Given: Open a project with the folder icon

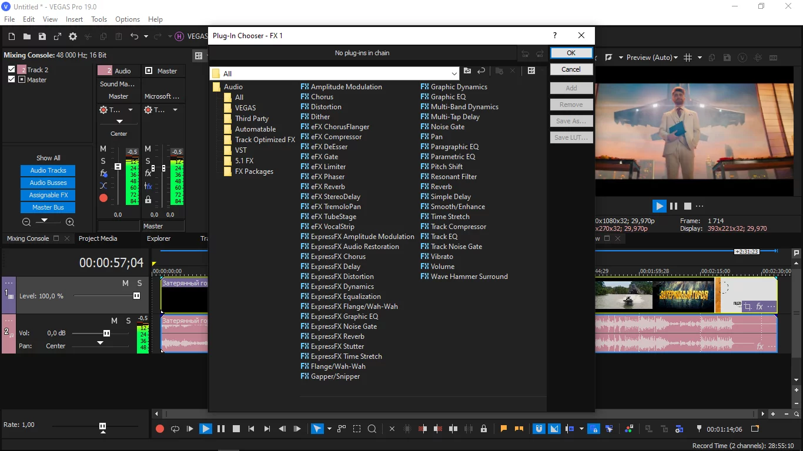Looking at the screenshot, I should pyautogui.click(x=27, y=36).
